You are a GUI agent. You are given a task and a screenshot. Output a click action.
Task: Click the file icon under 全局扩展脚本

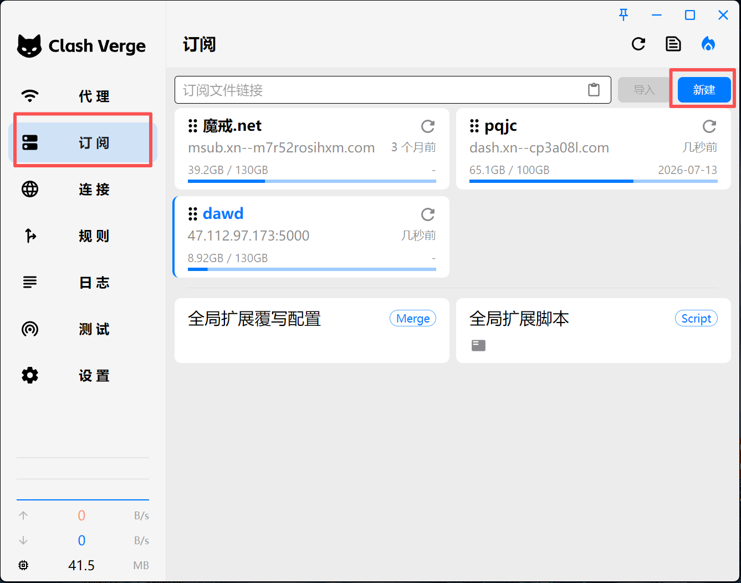(478, 346)
